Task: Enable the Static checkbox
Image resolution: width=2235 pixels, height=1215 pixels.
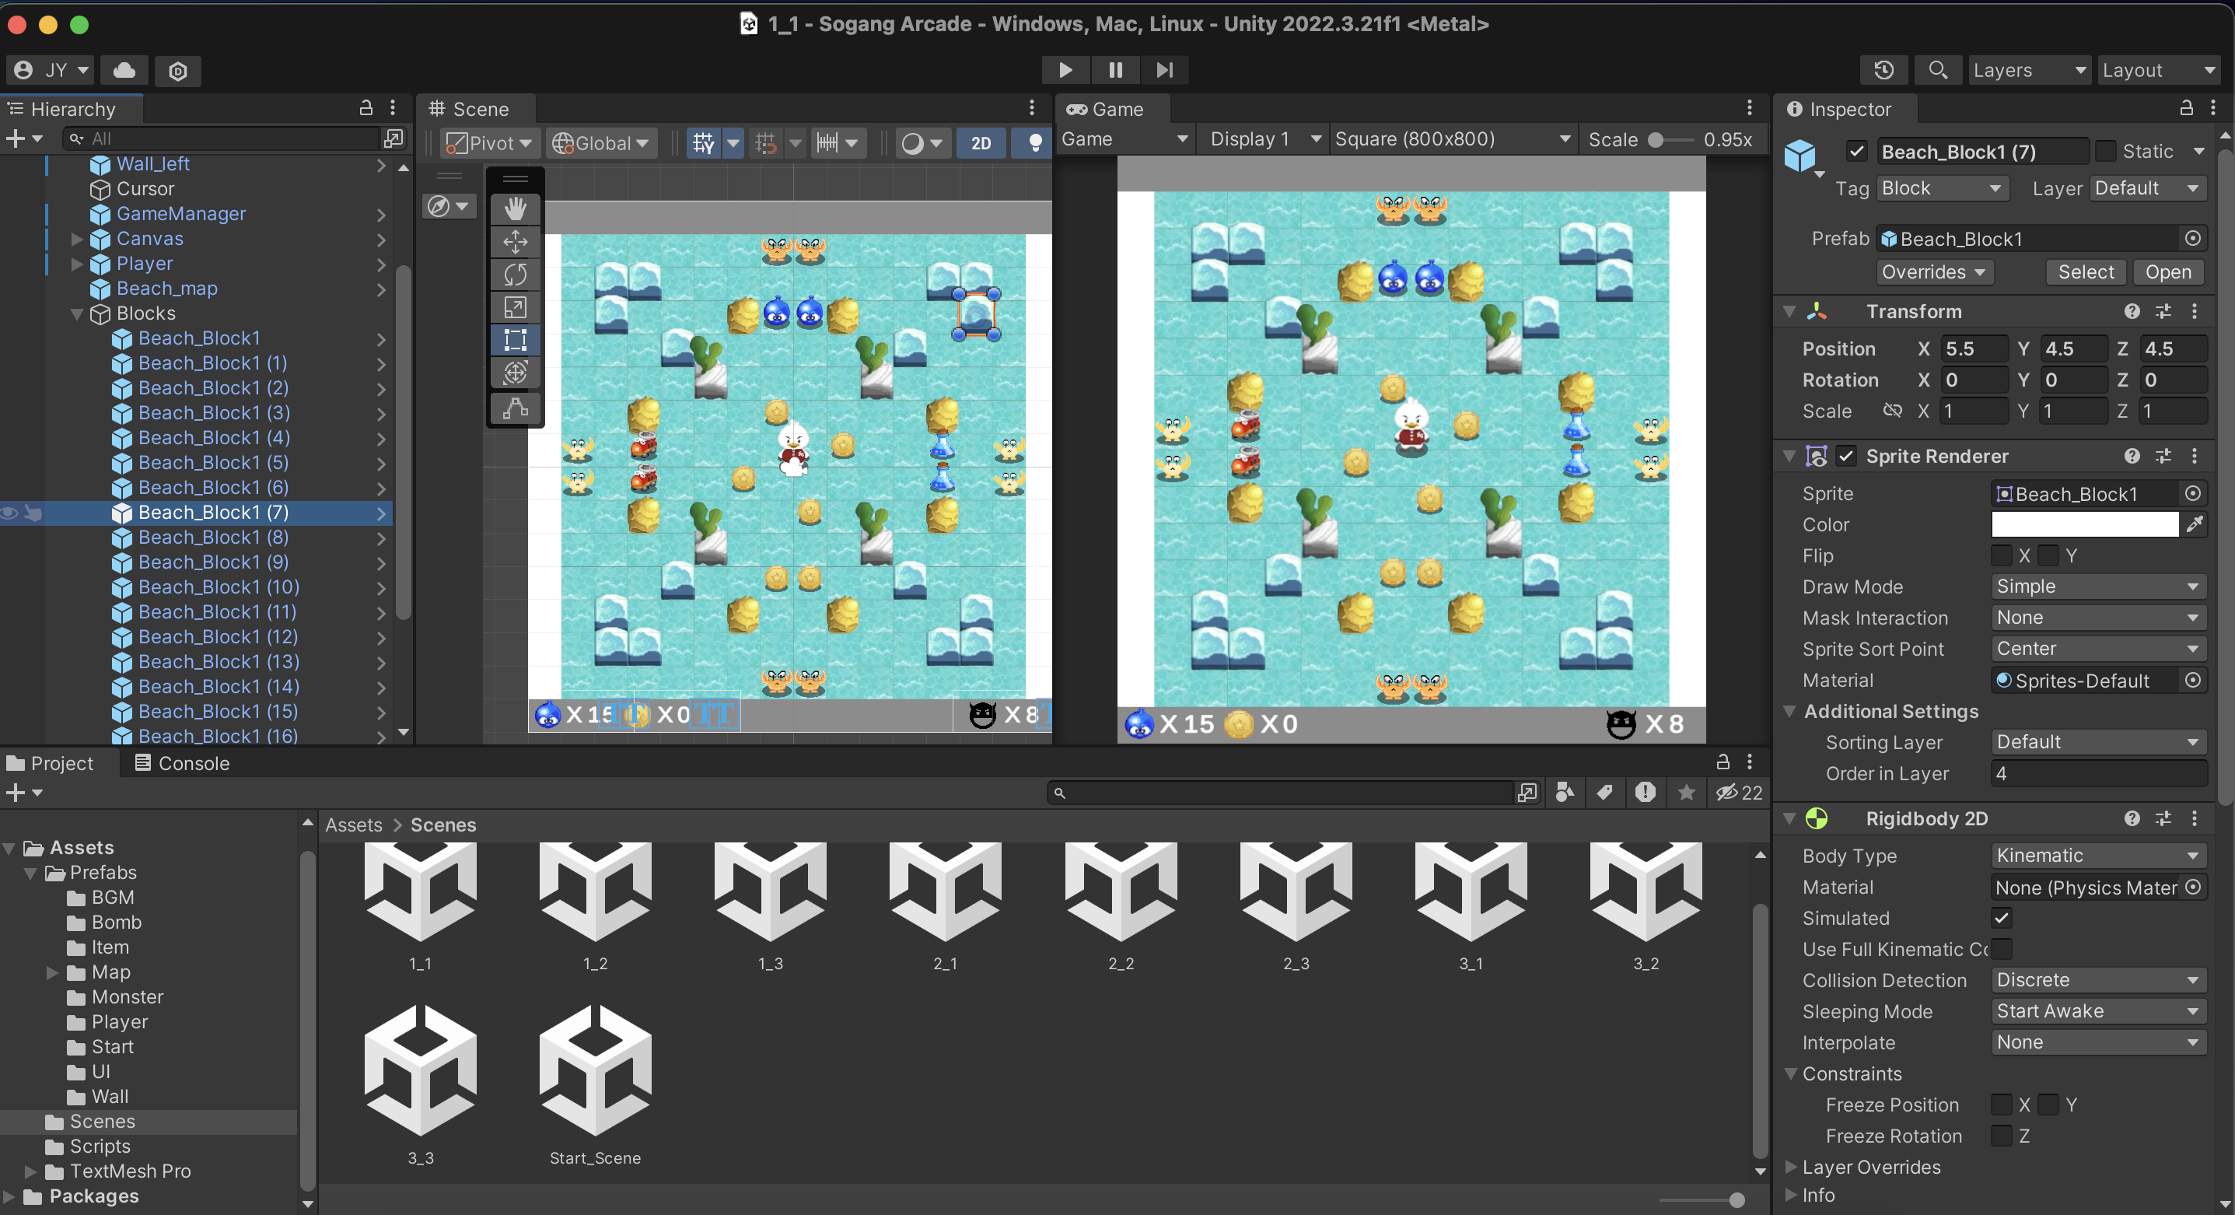Action: pyautogui.click(x=2105, y=151)
